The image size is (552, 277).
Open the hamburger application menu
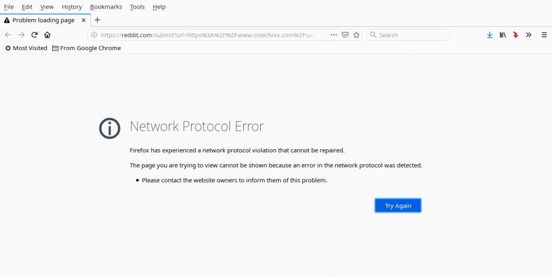tap(544, 35)
